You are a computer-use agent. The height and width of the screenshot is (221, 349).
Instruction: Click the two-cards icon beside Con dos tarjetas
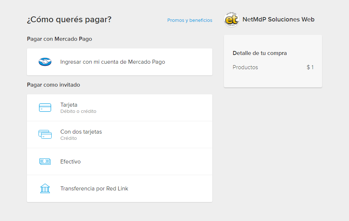coord(45,134)
